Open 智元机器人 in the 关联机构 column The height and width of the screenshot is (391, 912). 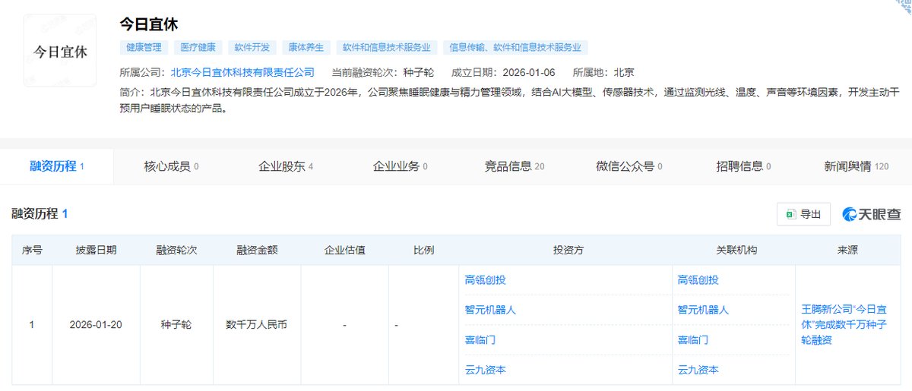point(703,310)
